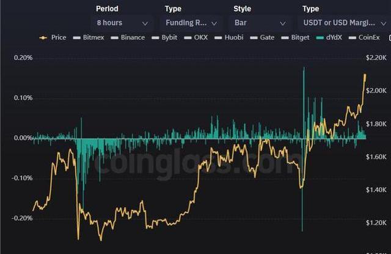The width and height of the screenshot is (391, 254).
Task: Click the Binance legend color marker
Action: click(x=115, y=38)
